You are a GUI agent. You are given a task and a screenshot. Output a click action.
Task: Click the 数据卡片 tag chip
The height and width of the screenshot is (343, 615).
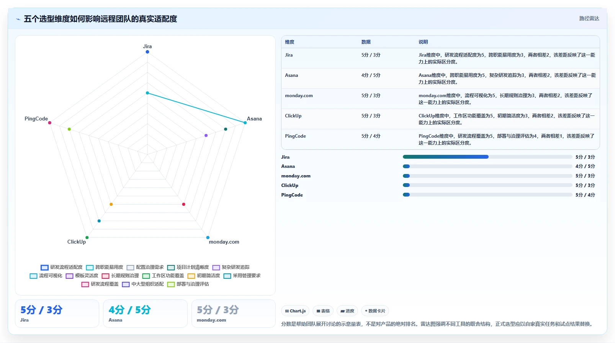375,311
